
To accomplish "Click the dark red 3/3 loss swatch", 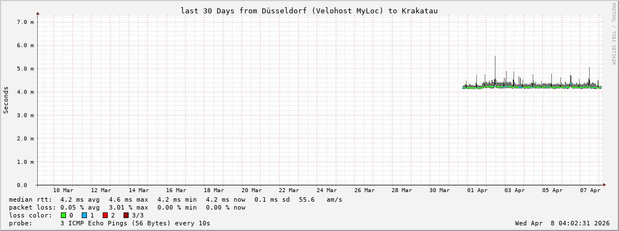I will point(126,215).
